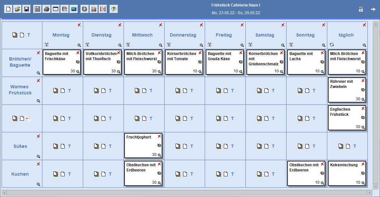Image resolution: width=380 pixels, height=197 pixels.
Task: Open magnifier on Baguette mit Gouda Käse
Action: tap(241, 72)
